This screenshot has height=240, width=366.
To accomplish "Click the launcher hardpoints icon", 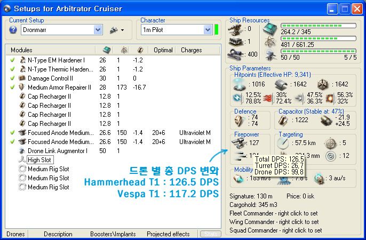I will pos(236,42).
